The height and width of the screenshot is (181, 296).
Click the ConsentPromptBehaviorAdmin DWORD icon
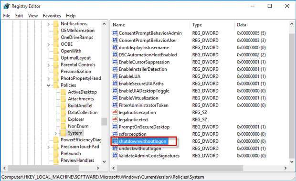pyautogui.click(x=115, y=33)
